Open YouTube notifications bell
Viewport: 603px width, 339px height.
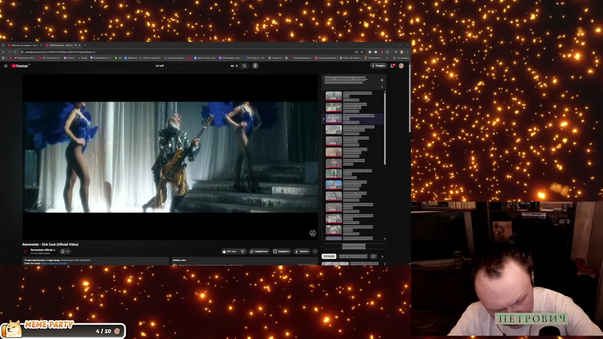392,66
